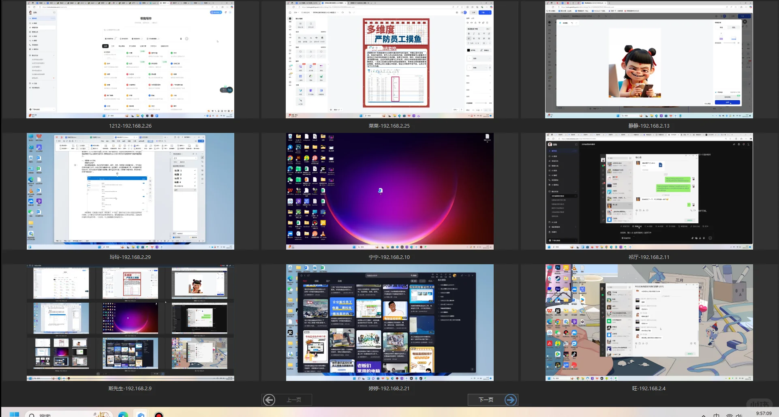The image size is (779, 417).
Task: Open the volume control in system tray
Action: 739,415
